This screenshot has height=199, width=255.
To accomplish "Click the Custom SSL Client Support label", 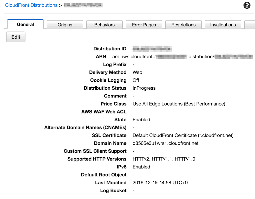I will [95, 151].
